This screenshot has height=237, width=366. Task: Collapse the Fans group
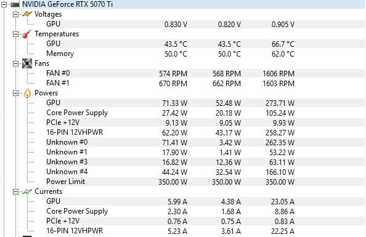(x=15, y=63)
